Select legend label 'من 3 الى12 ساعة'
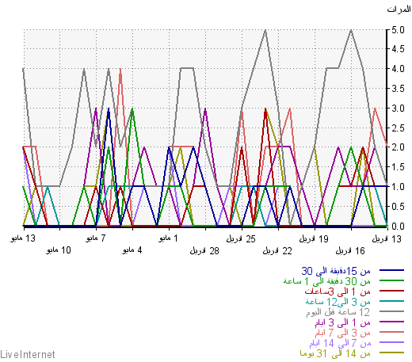Image resolution: width=412 pixels, height=362 pixels. pos(338,302)
